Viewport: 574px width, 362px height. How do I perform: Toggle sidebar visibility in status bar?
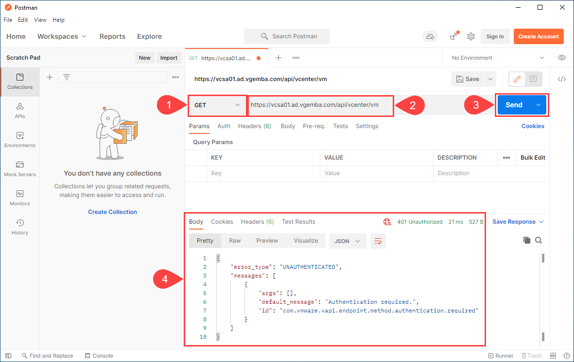click(x=8, y=355)
